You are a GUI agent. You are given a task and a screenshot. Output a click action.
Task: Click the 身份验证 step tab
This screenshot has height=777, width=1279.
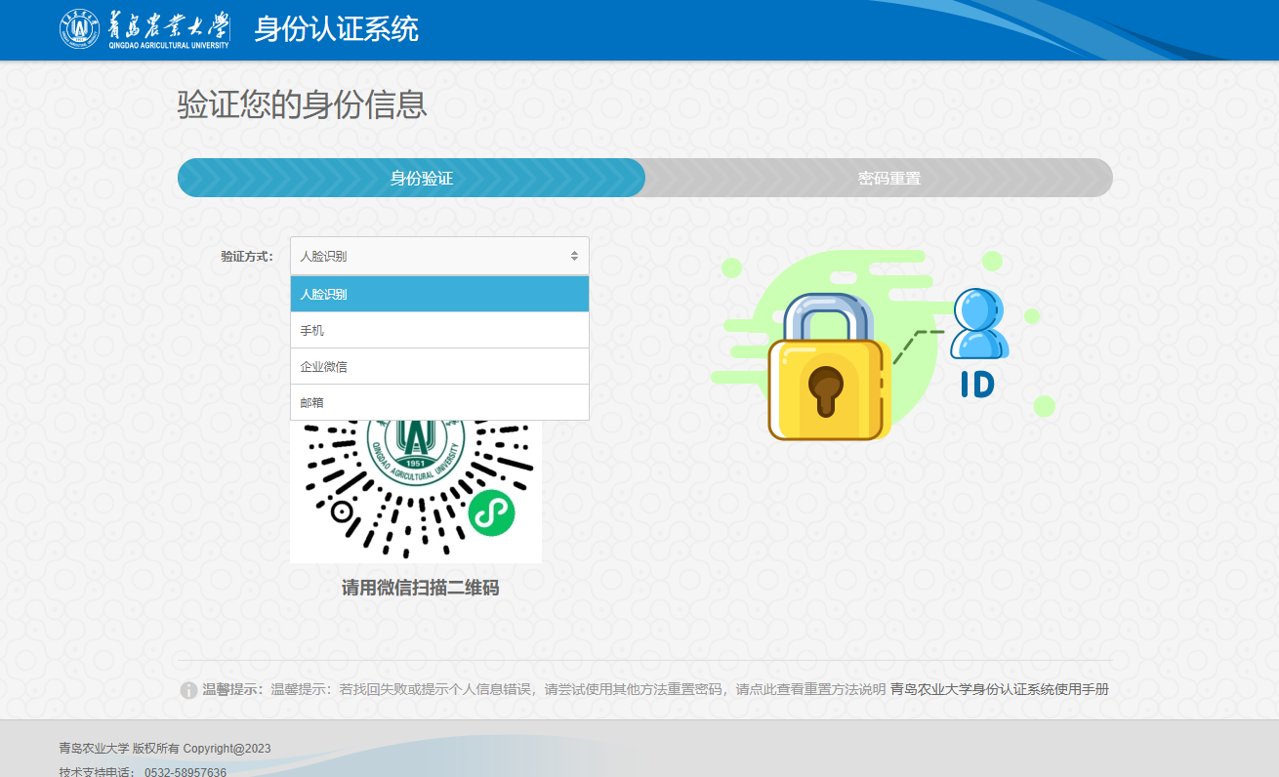(411, 178)
